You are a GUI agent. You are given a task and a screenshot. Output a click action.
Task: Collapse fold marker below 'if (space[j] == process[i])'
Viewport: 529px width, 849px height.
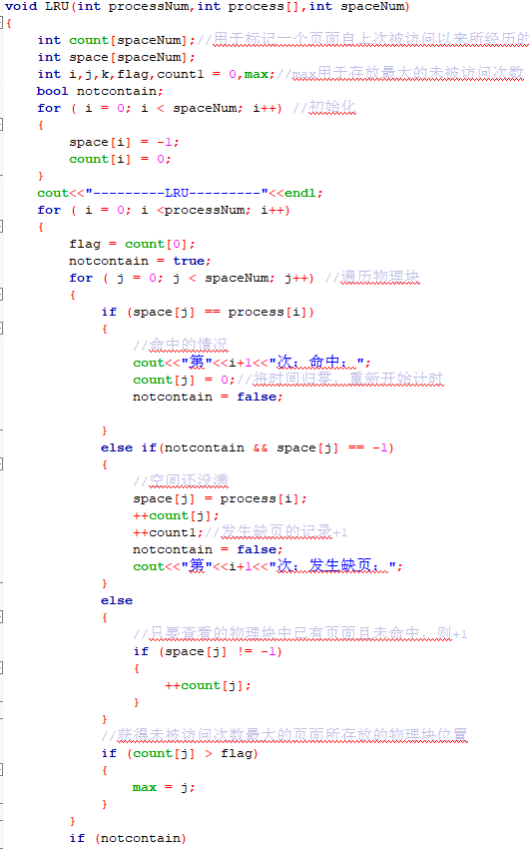2,329
